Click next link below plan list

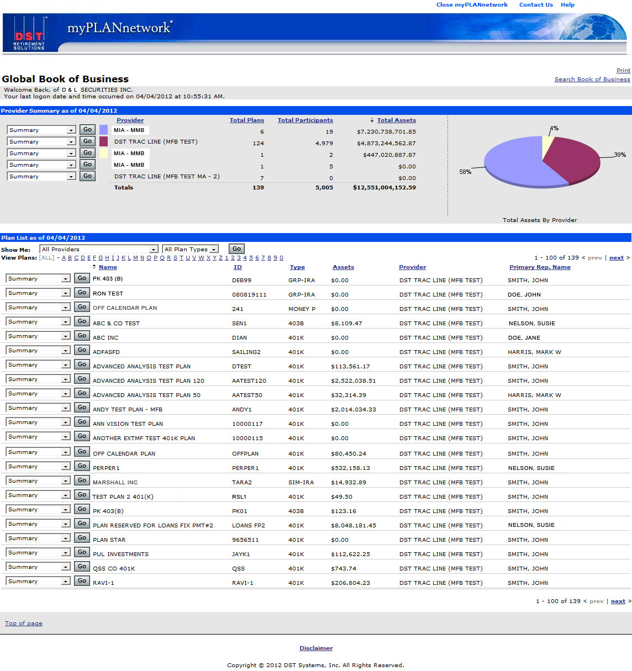click(x=618, y=601)
